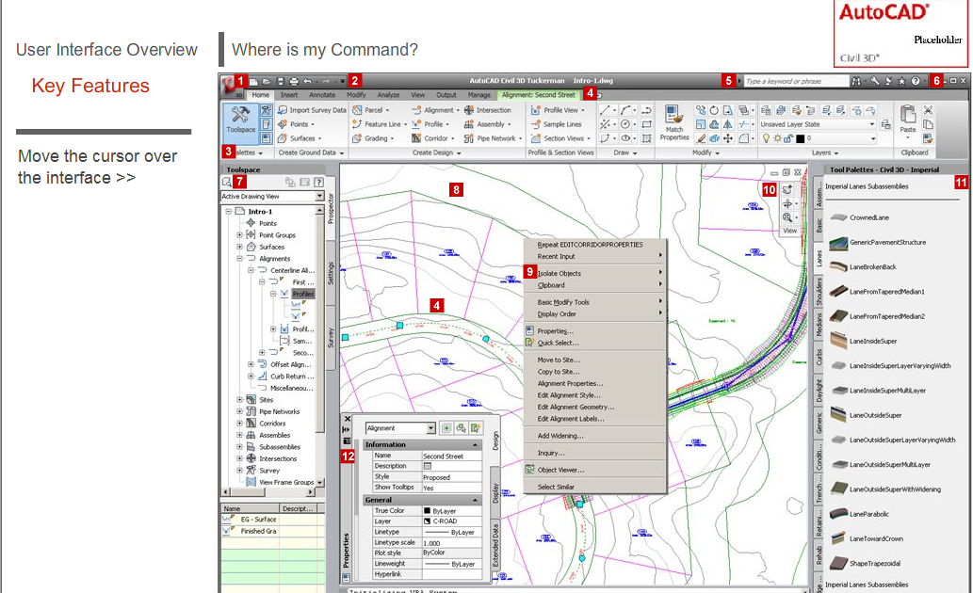Toggle the layer on/off lightbulb icon

point(767,138)
